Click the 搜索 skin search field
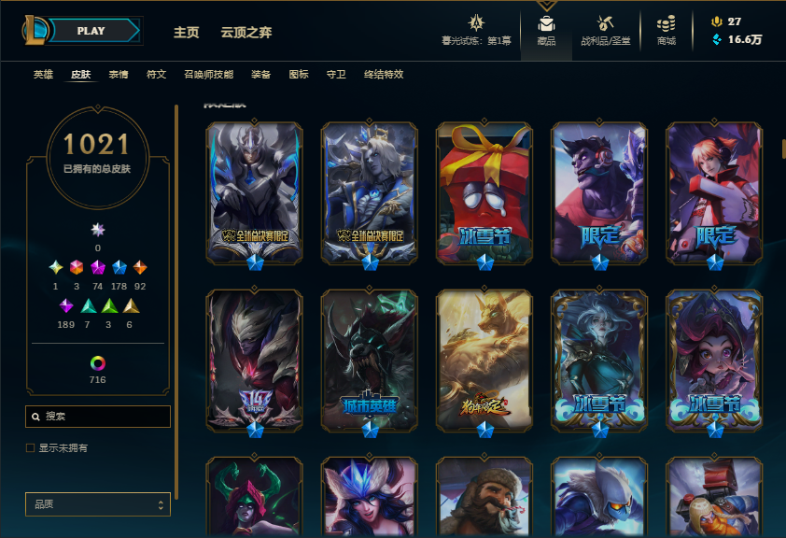Screen dimensions: 786x538 (x=98, y=417)
